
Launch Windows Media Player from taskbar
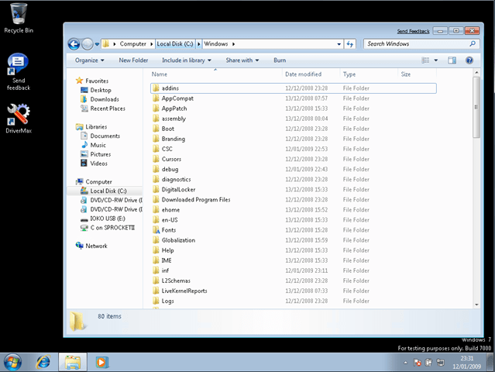coord(101,361)
